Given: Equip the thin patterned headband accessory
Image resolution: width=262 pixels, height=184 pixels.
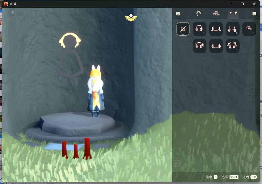Looking at the screenshot, I should coord(249,29).
